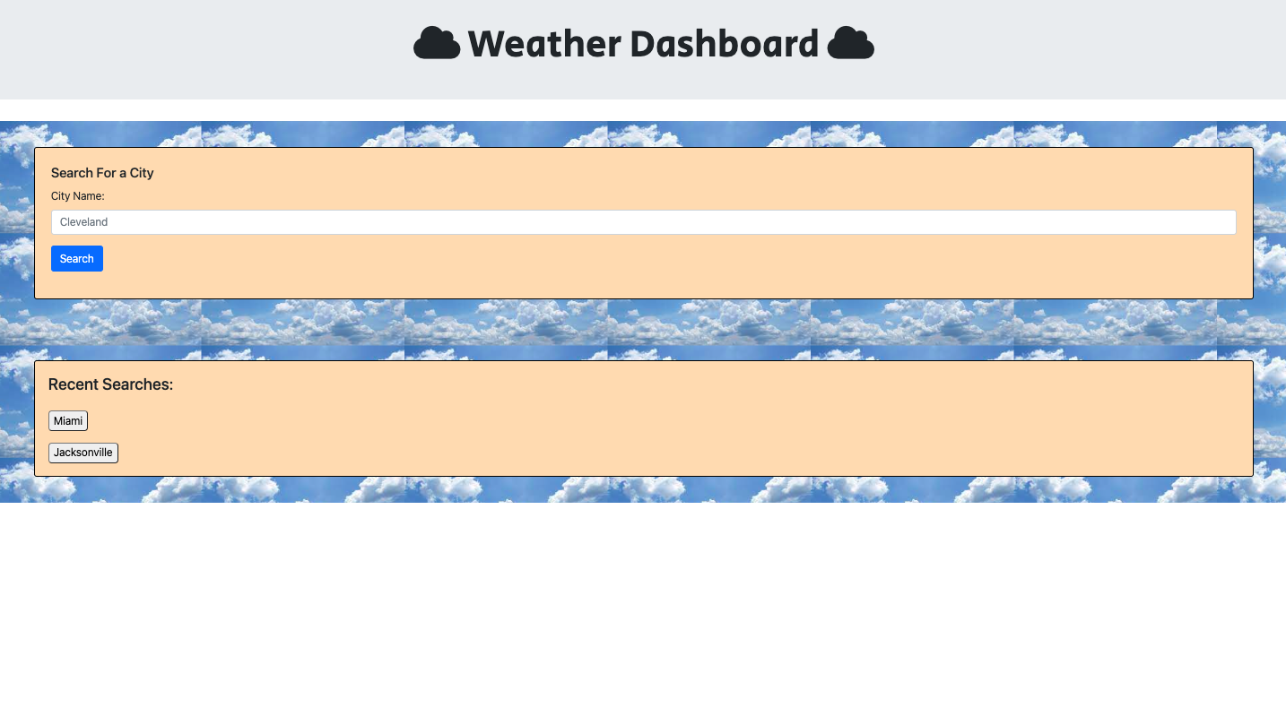Open the Miami recent search
This screenshot has width=1286, height=725.
(x=67, y=420)
